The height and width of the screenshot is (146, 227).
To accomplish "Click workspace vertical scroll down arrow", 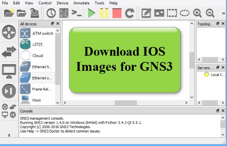I will pos(192,97).
